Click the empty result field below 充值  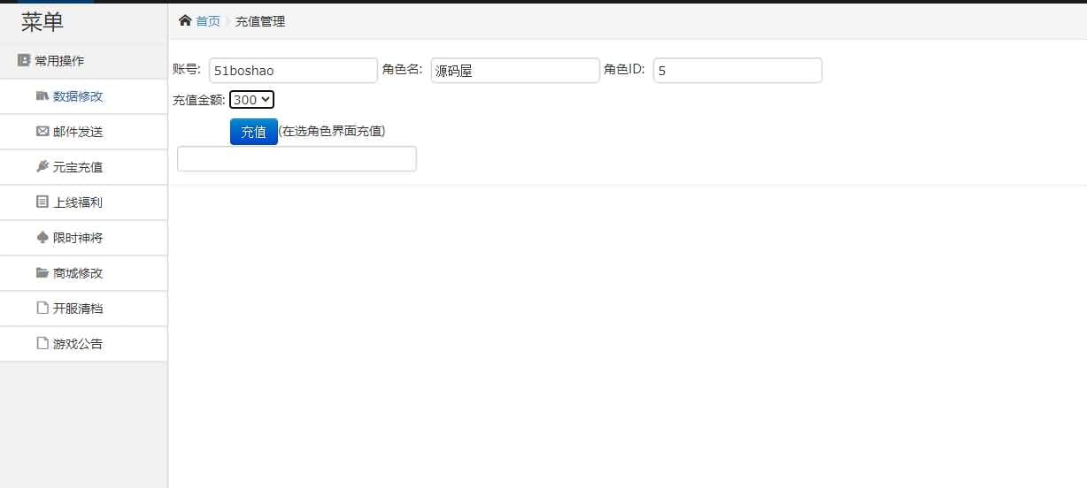[x=297, y=159]
